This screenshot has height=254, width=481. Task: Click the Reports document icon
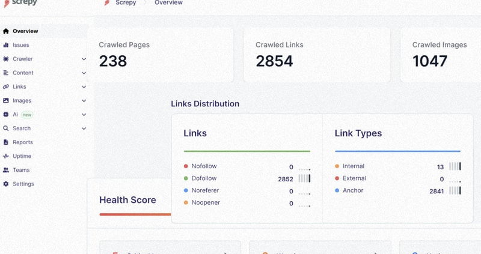[6, 142]
